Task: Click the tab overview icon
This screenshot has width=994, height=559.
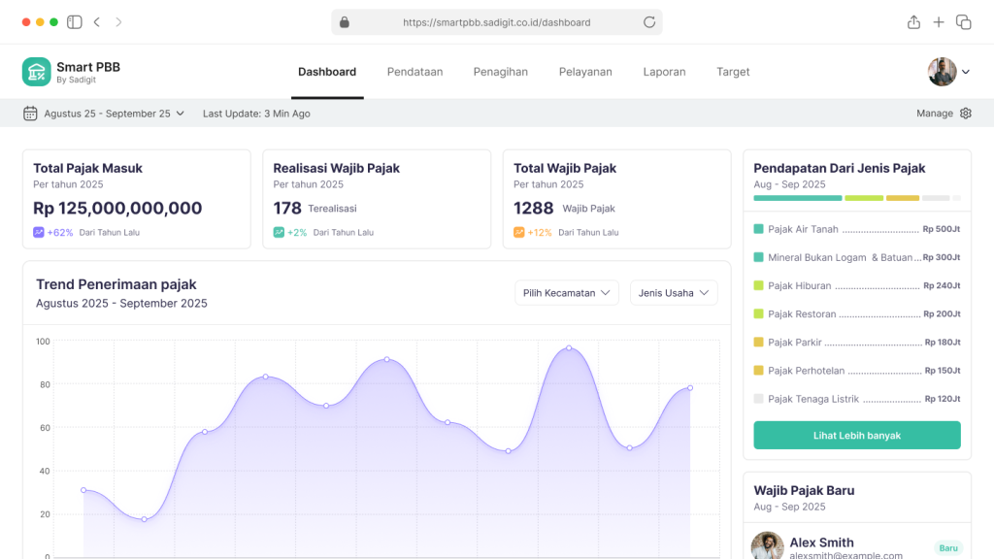Action: click(x=965, y=21)
